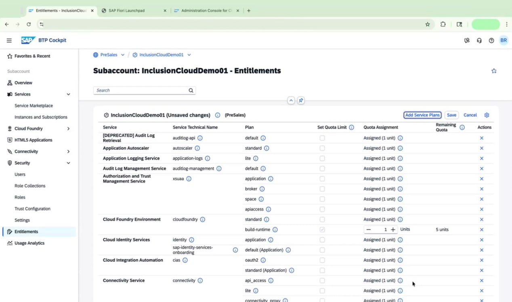The height and width of the screenshot is (302, 512).
Task: Delete the xsuaa broker plan row
Action: [x=482, y=189]
